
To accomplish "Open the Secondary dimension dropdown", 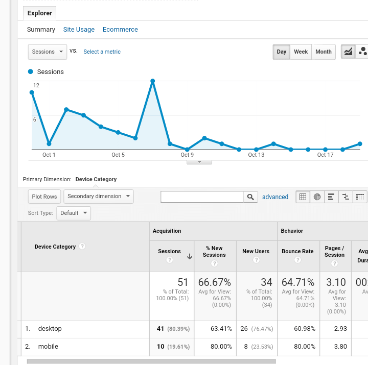I will tap(99, 197).
